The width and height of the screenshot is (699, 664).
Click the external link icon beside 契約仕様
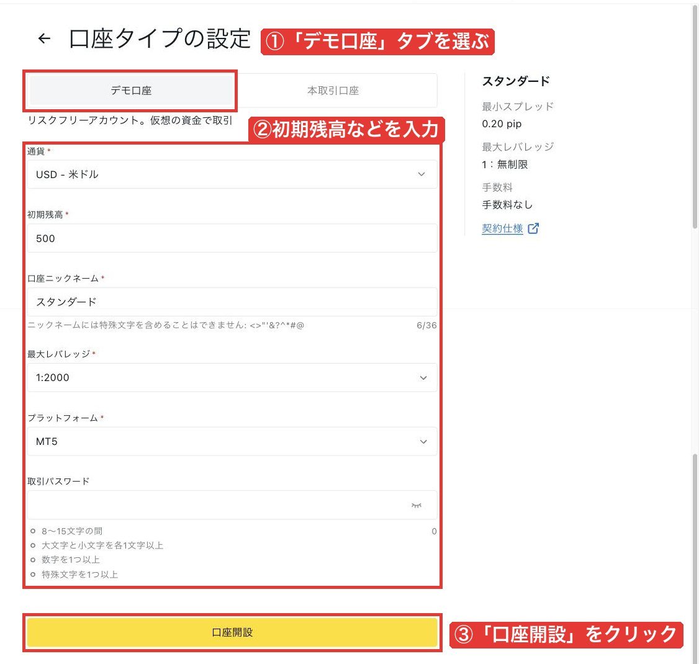click(x=533, y=228)
